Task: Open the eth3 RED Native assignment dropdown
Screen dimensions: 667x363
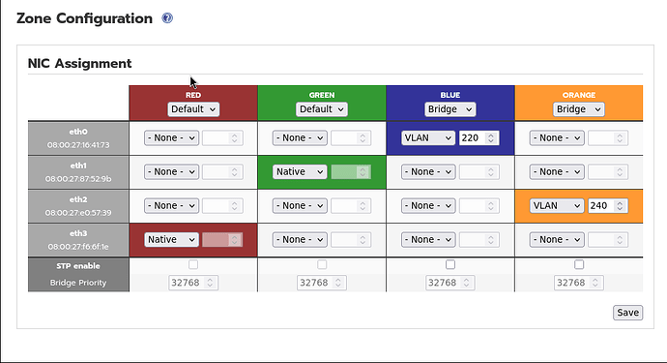Action: click(171, 239)
